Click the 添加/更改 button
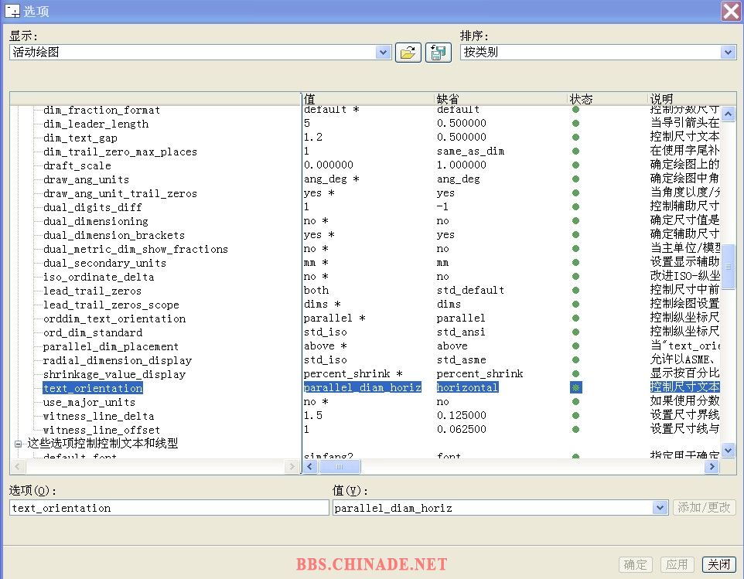This screenshot has height=579, width=744. click(x=704, y=507)
